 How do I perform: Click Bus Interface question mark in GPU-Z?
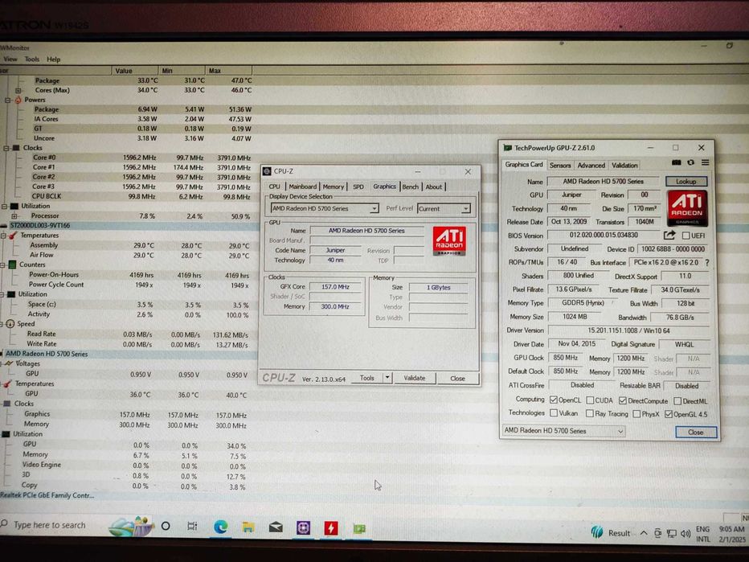tap(707, 263)
